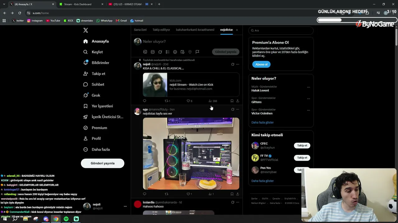Follow FF TV with Takip et
The height and width of the screenshot is (223, 398).
tap(302, 158)
